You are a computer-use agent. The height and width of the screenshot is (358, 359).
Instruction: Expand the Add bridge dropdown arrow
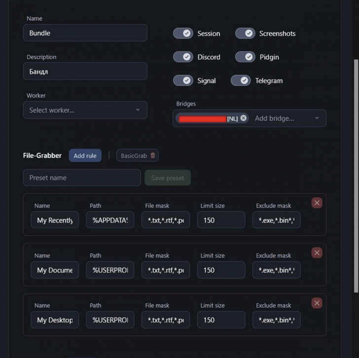point(317,118)
